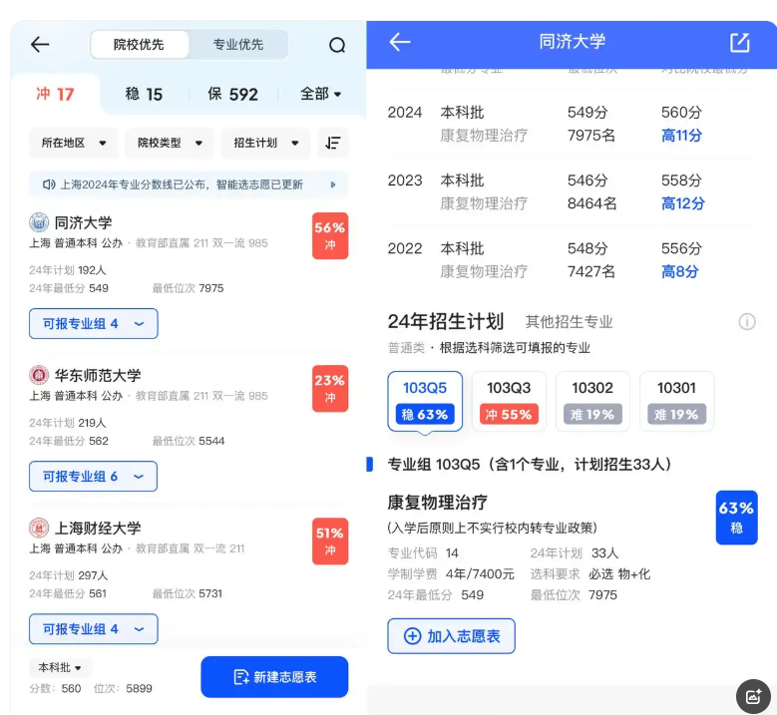Open the 全部 dropdown

pos(320,94)
